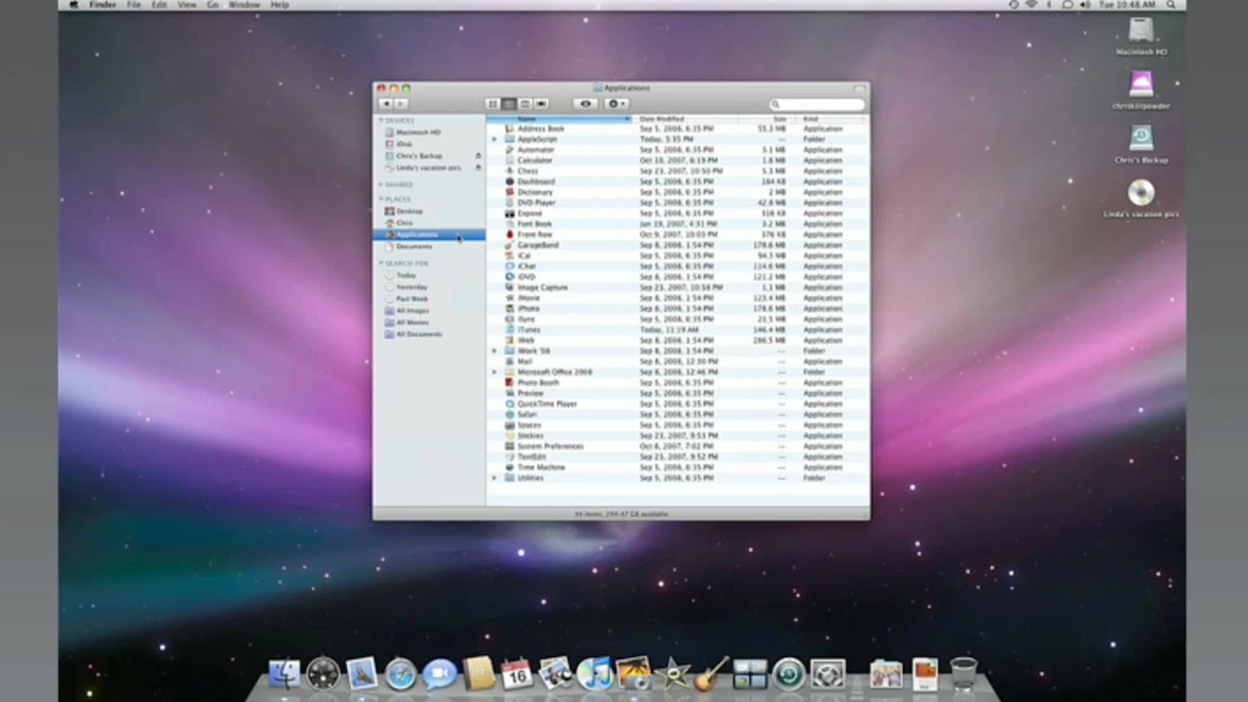This screenshot has width=1248, height=702.
Task: Open Spaces grid icon in Dock
Action: (x=750, y=674)
